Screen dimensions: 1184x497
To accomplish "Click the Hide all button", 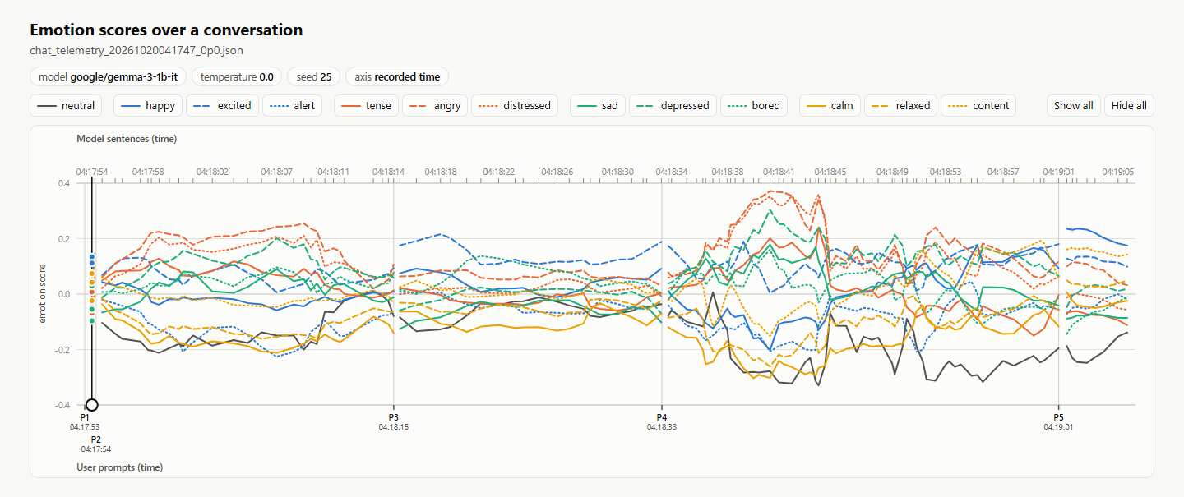I will [x=1129, y=105].
